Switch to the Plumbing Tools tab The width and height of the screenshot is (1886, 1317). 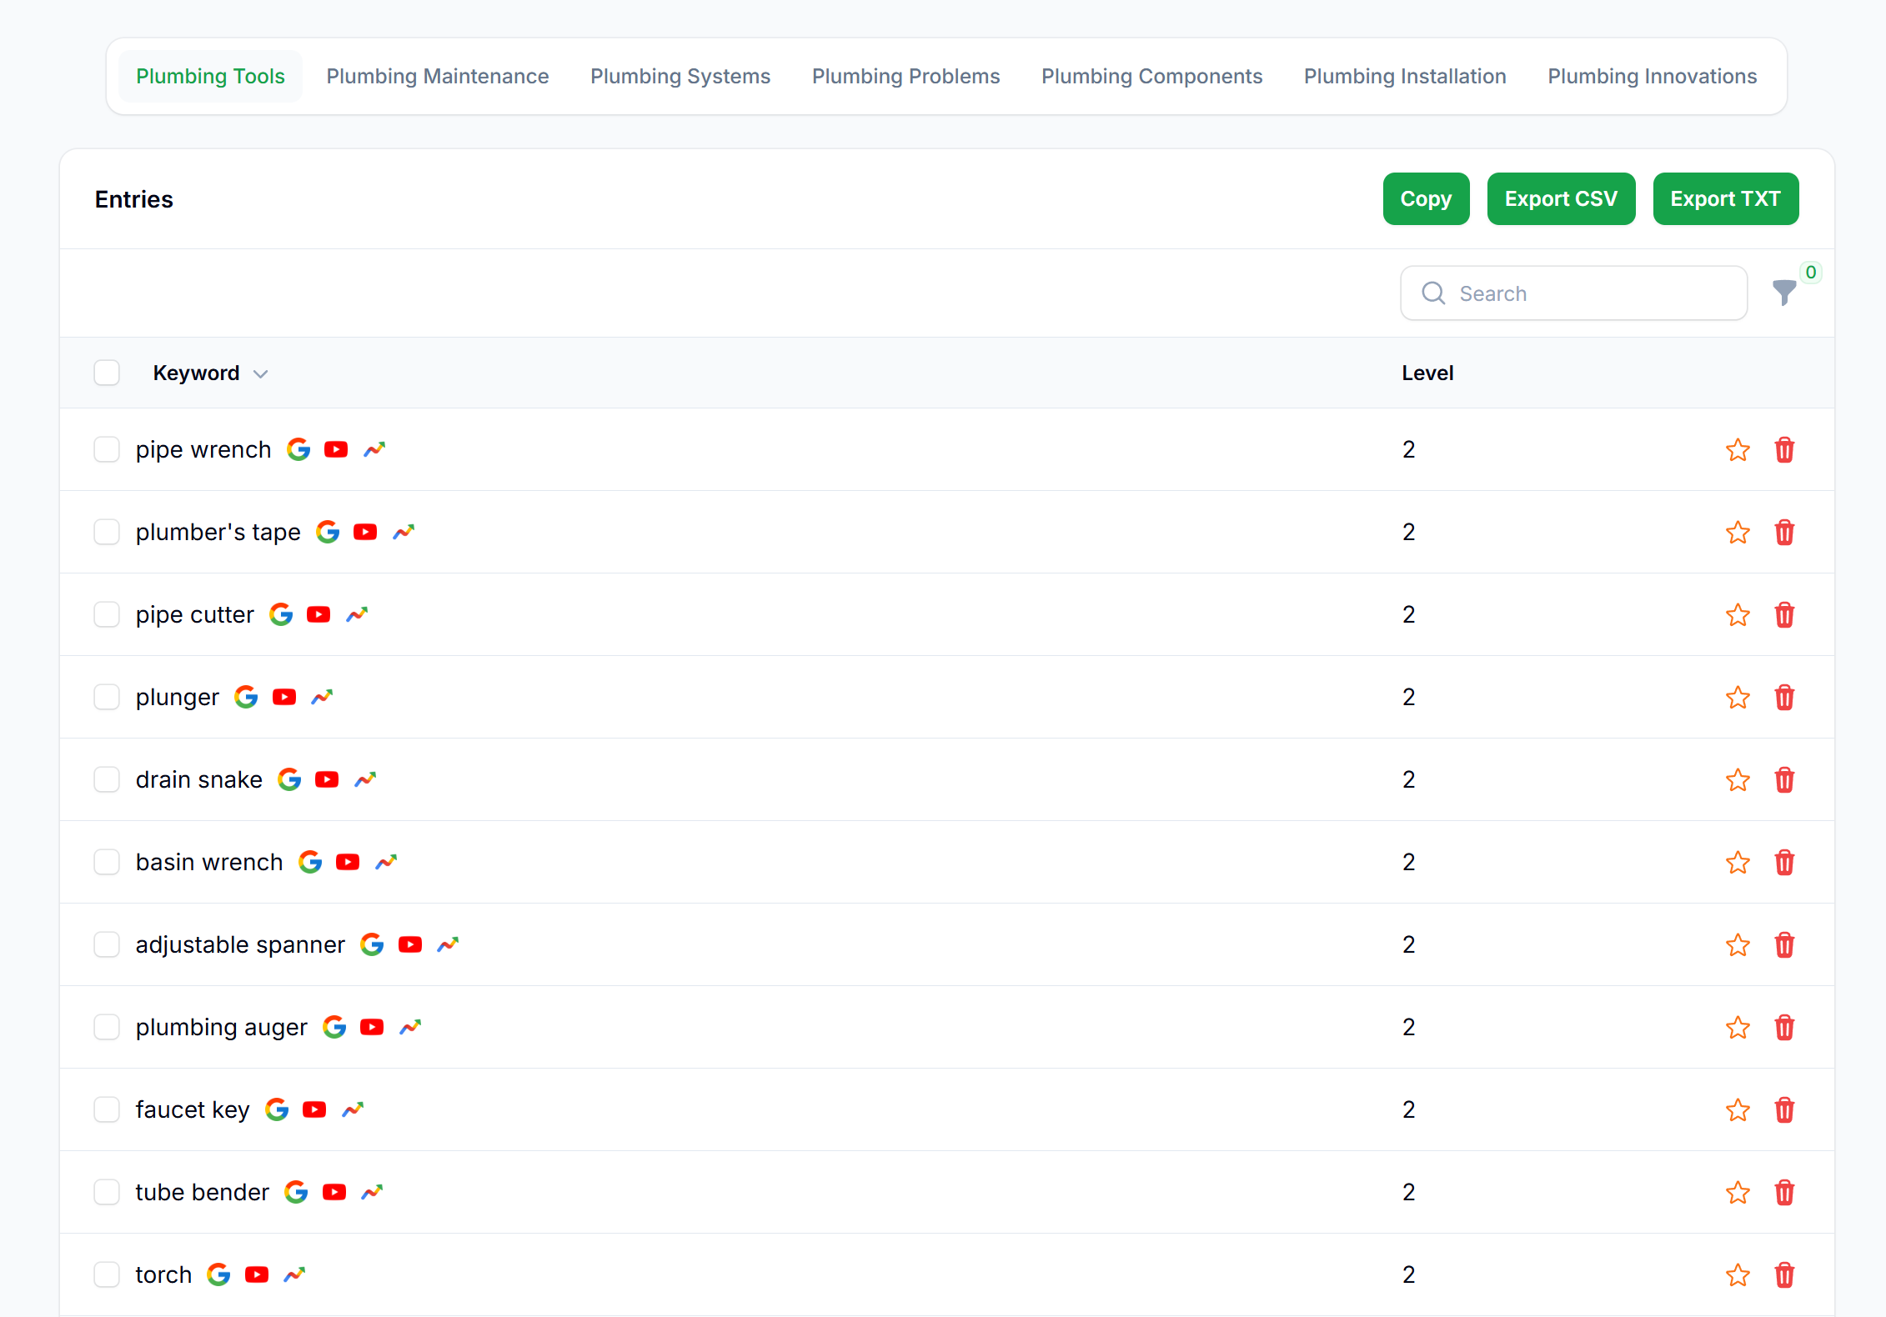click(210, 76)
